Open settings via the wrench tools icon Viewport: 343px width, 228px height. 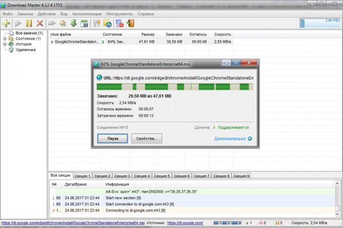click(x=97, y=23)
